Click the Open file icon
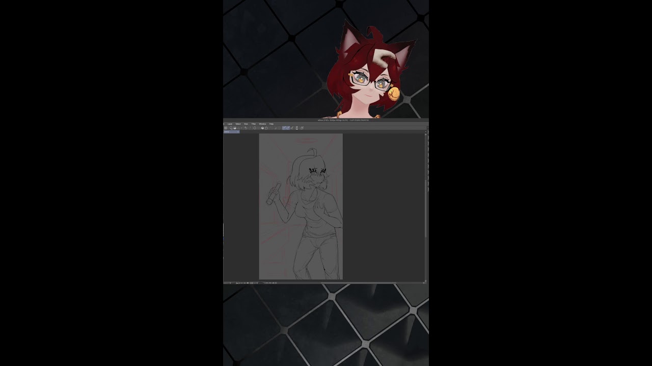 [x=235, y=128]
